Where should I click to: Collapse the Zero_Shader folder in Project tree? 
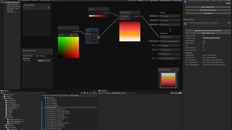(x=4, y=127)
